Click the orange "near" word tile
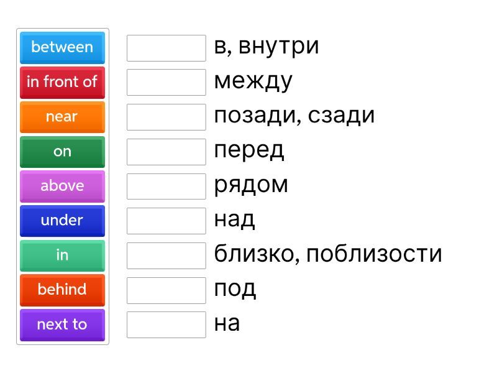 tap(62, 117)
